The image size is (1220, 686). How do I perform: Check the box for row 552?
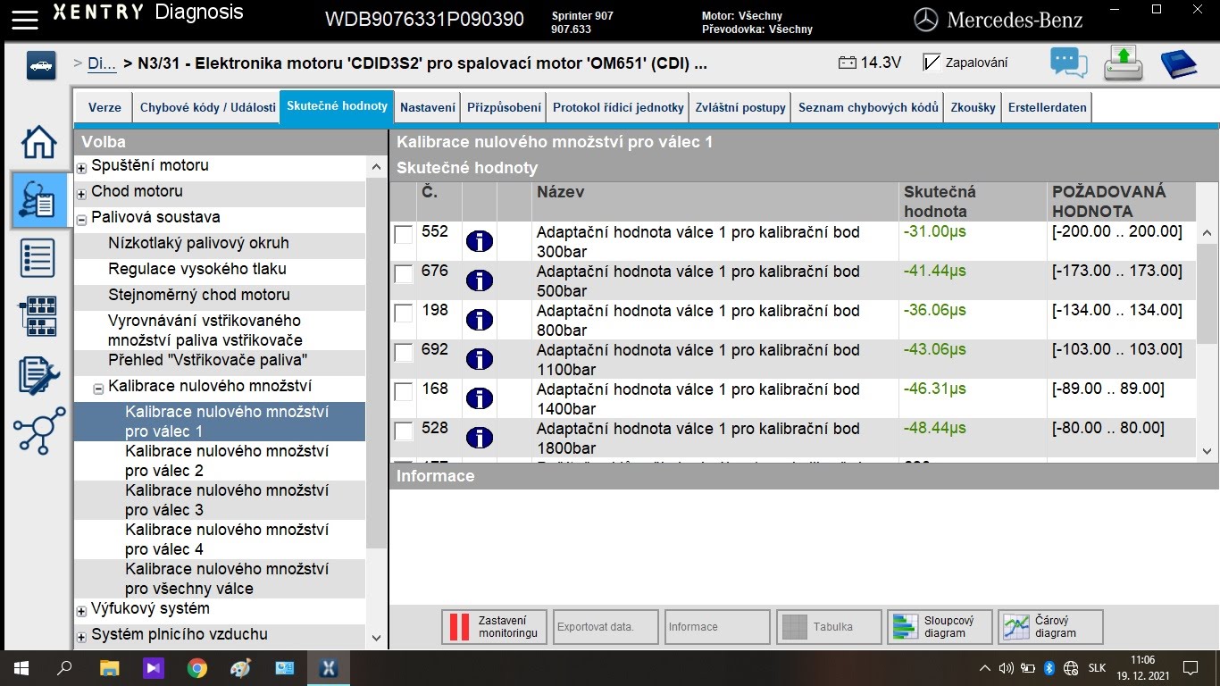point(404,235)
